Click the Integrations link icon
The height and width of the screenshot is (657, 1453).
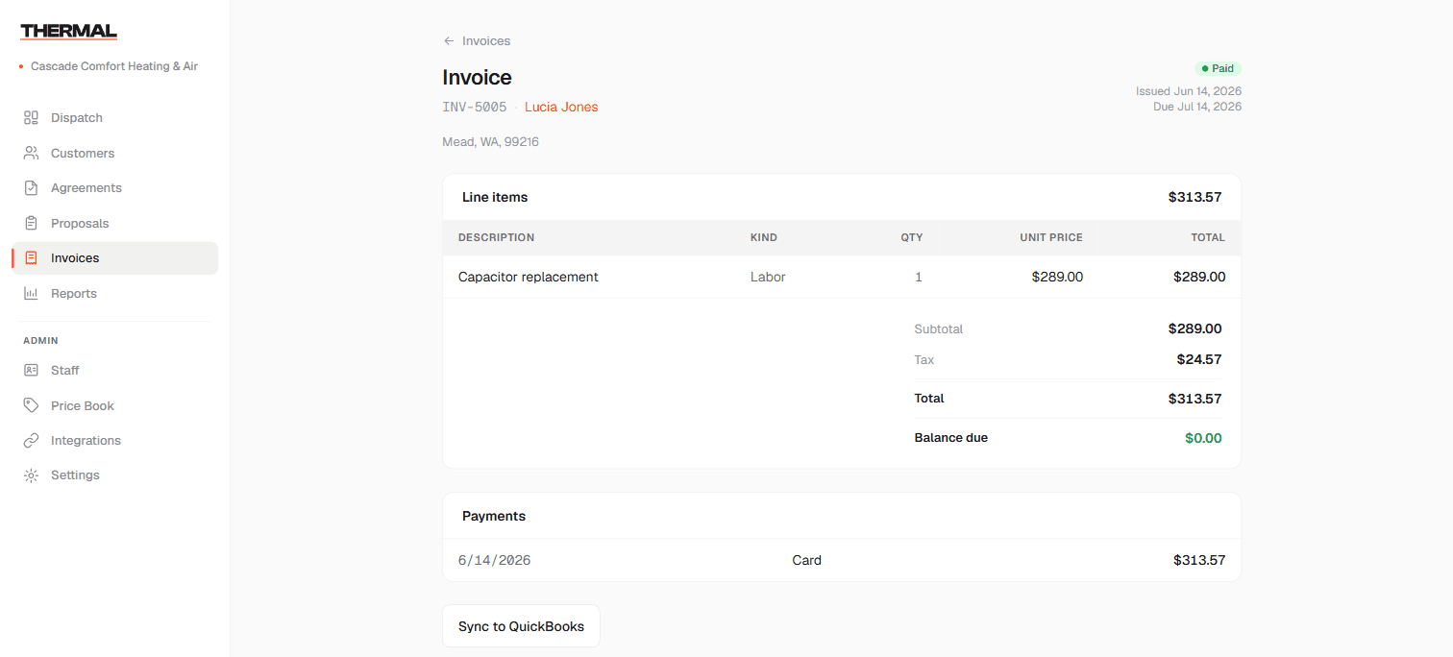31,440
